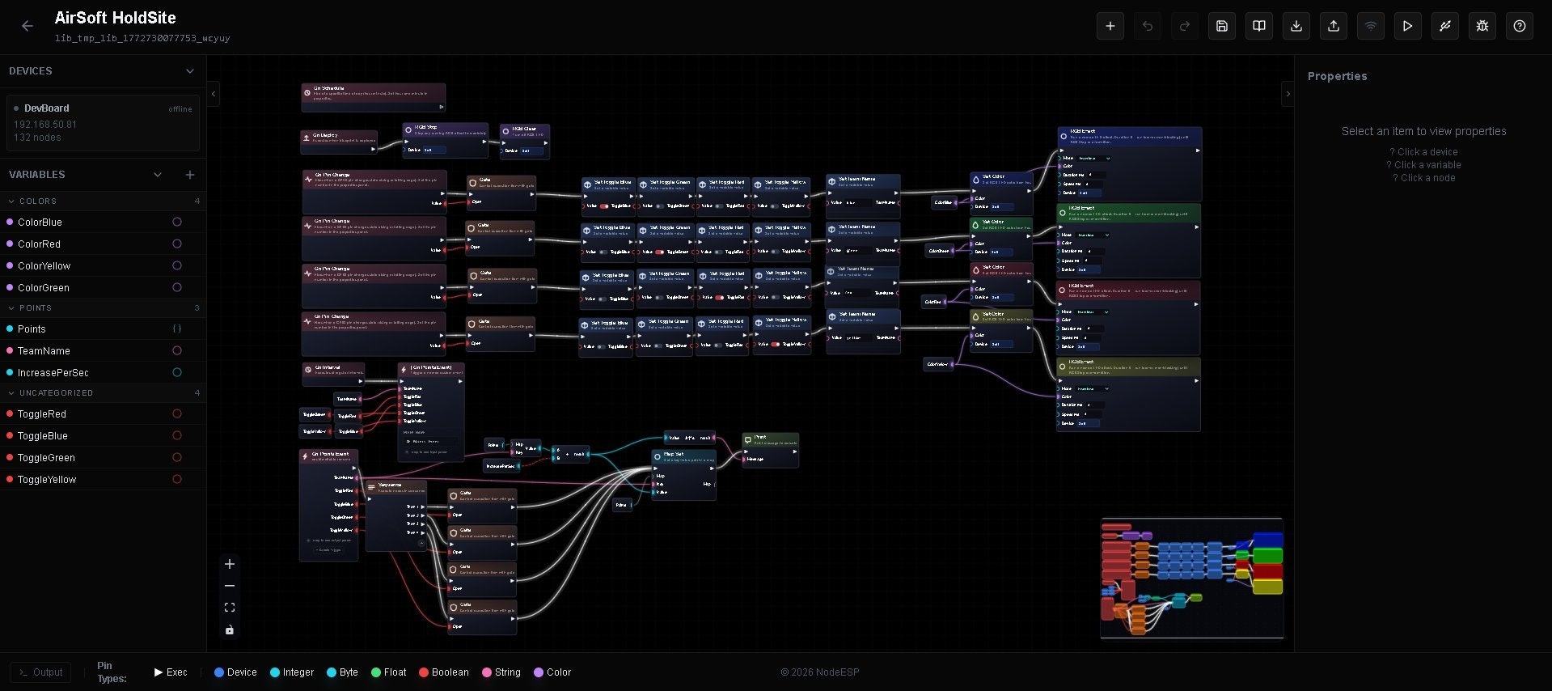The width and height of the screenshot is (1552, 691).
Task: Zoom out the canvas with the minus control
Action: point(230,586)
